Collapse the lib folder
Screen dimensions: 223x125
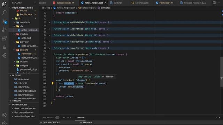pos(13,18)
